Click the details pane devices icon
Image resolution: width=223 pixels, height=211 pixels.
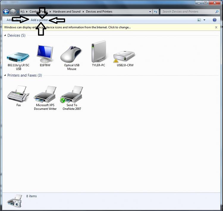point(15,201)
